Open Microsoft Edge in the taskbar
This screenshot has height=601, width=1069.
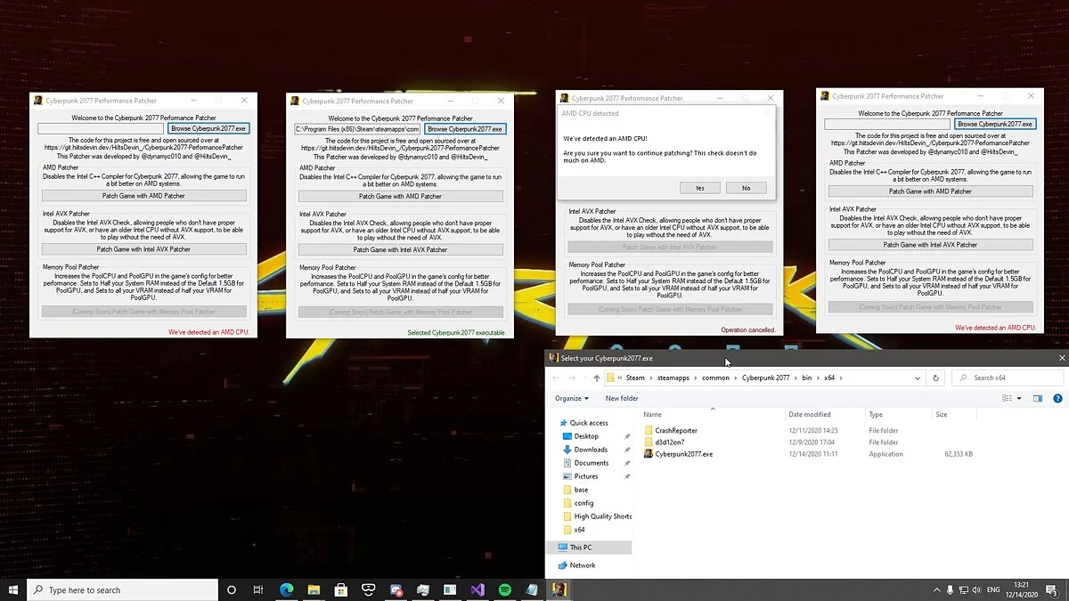[x=286, y=589]
